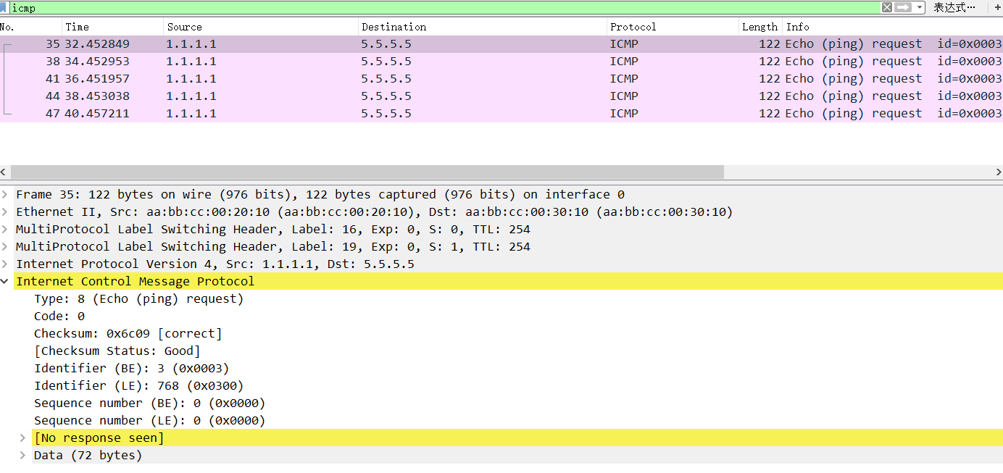This screenshot has width=1003, height=473.
Task: Expand the MPLS header with Label 19
Action: 5,246
